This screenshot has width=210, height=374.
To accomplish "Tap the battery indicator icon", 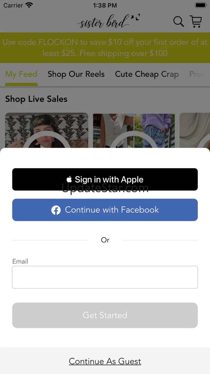I will pyautogui.click(x=201, y=5).
